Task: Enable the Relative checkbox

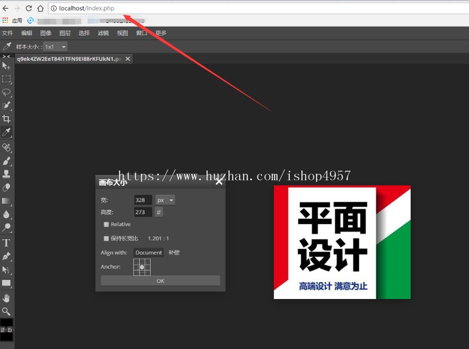Action: 106,224
